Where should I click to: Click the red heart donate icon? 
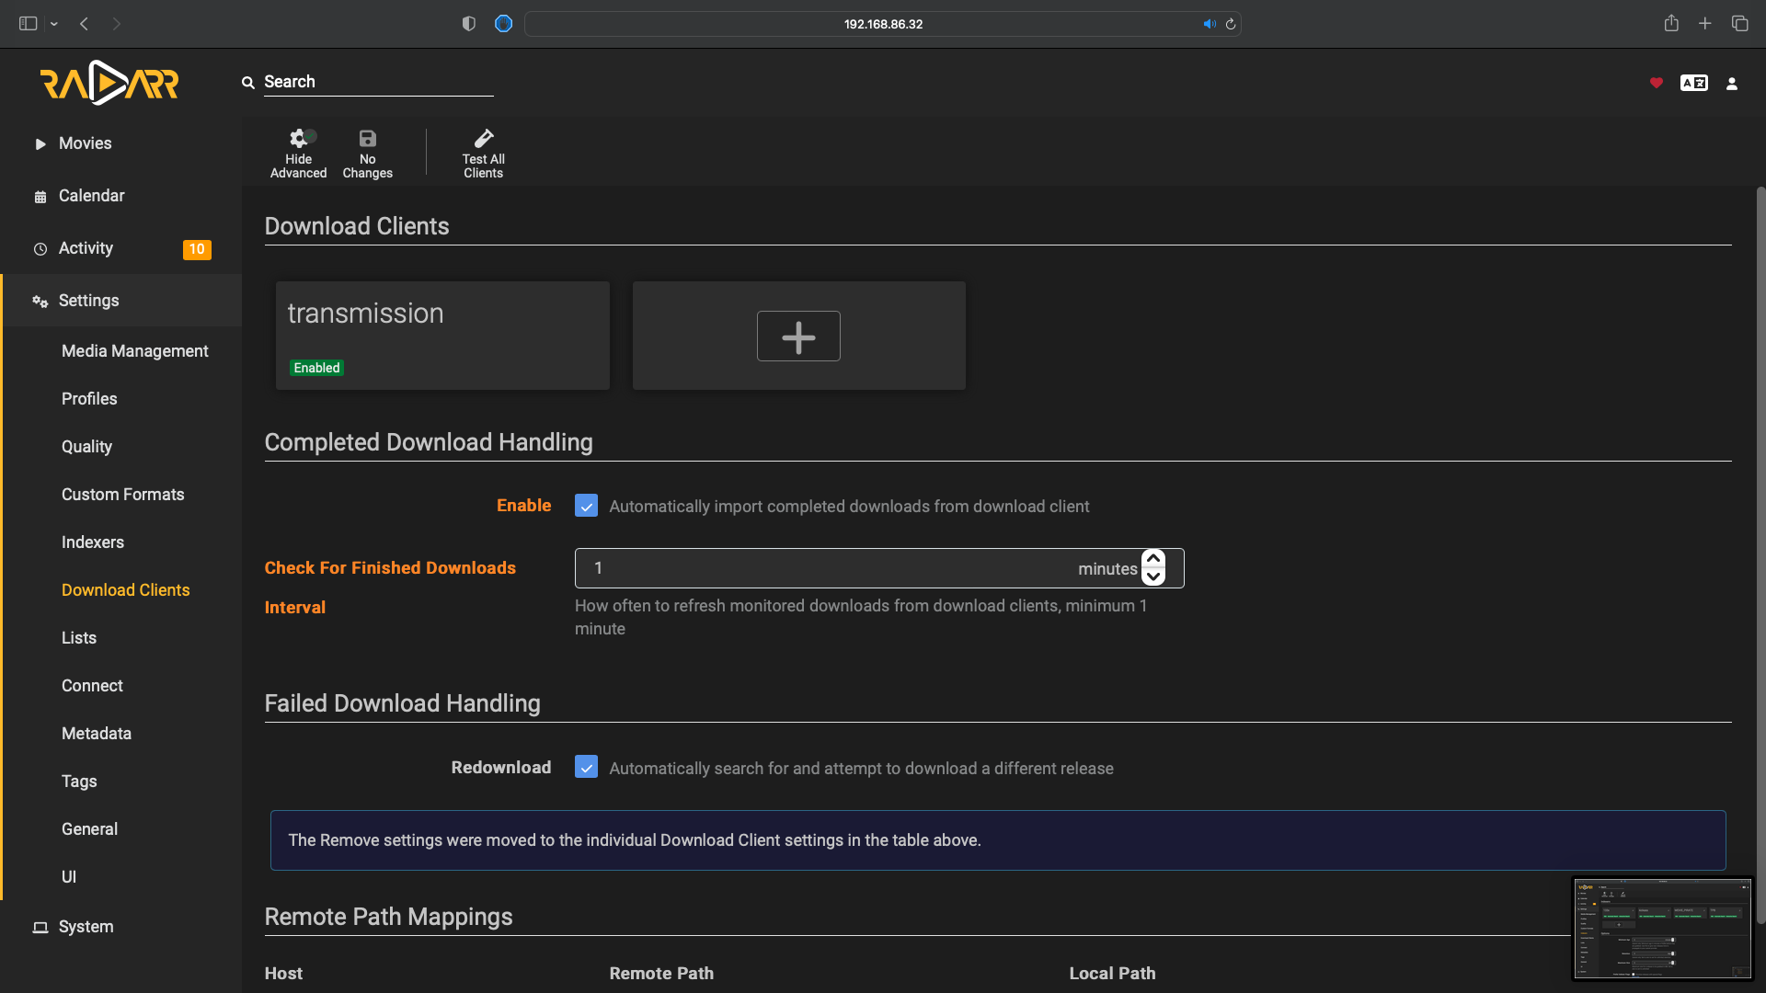tap(1656, 83)
